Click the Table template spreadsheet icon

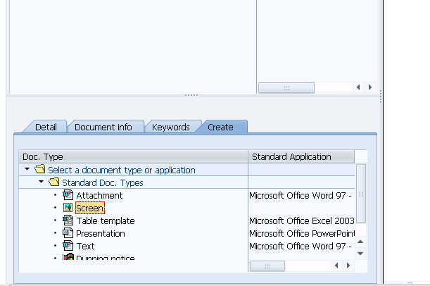pyautogui.click(x=68, y=220)
